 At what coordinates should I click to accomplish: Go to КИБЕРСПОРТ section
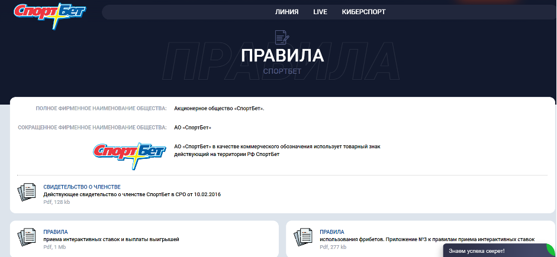coord(363,12)
